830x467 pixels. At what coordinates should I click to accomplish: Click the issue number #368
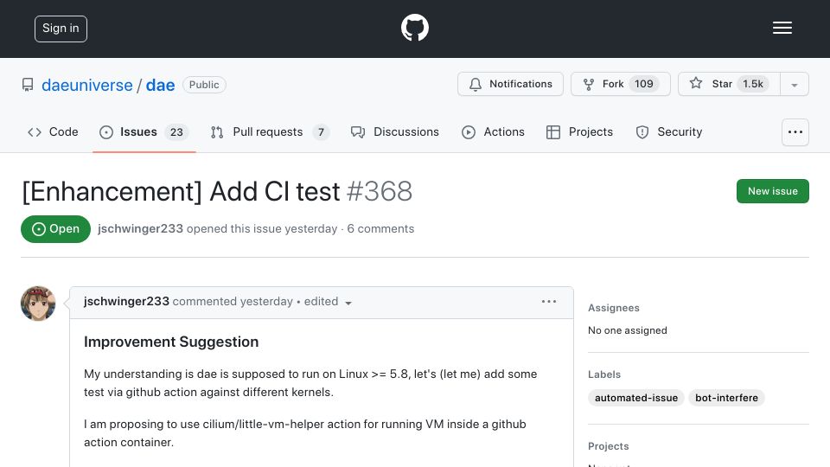click(379, 191)
